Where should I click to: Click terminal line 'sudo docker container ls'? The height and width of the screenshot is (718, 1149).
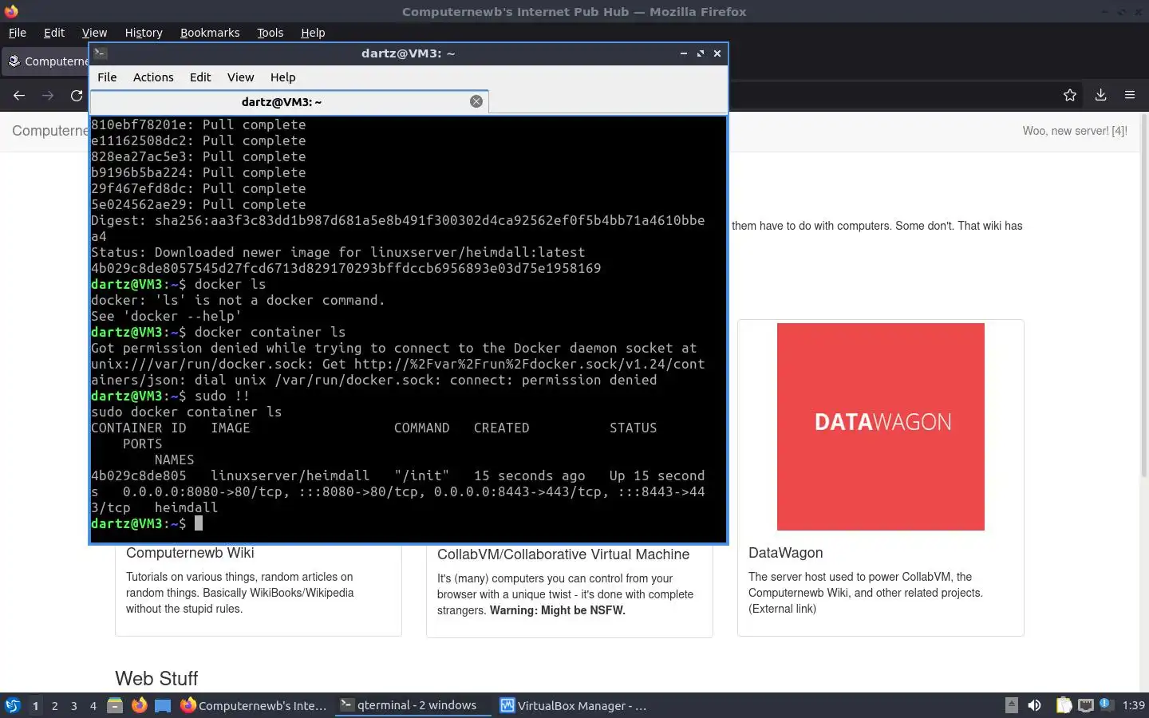tap(187, 412)
